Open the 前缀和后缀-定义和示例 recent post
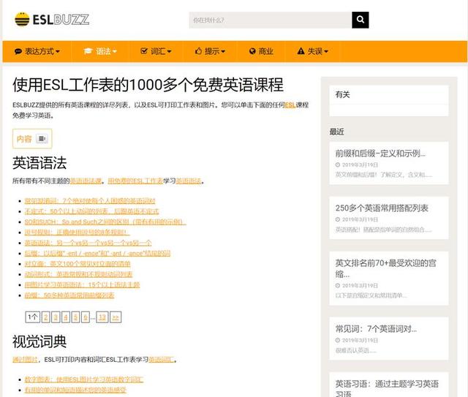The height and width of the screenshot is (397, 468). coord(380,154)
